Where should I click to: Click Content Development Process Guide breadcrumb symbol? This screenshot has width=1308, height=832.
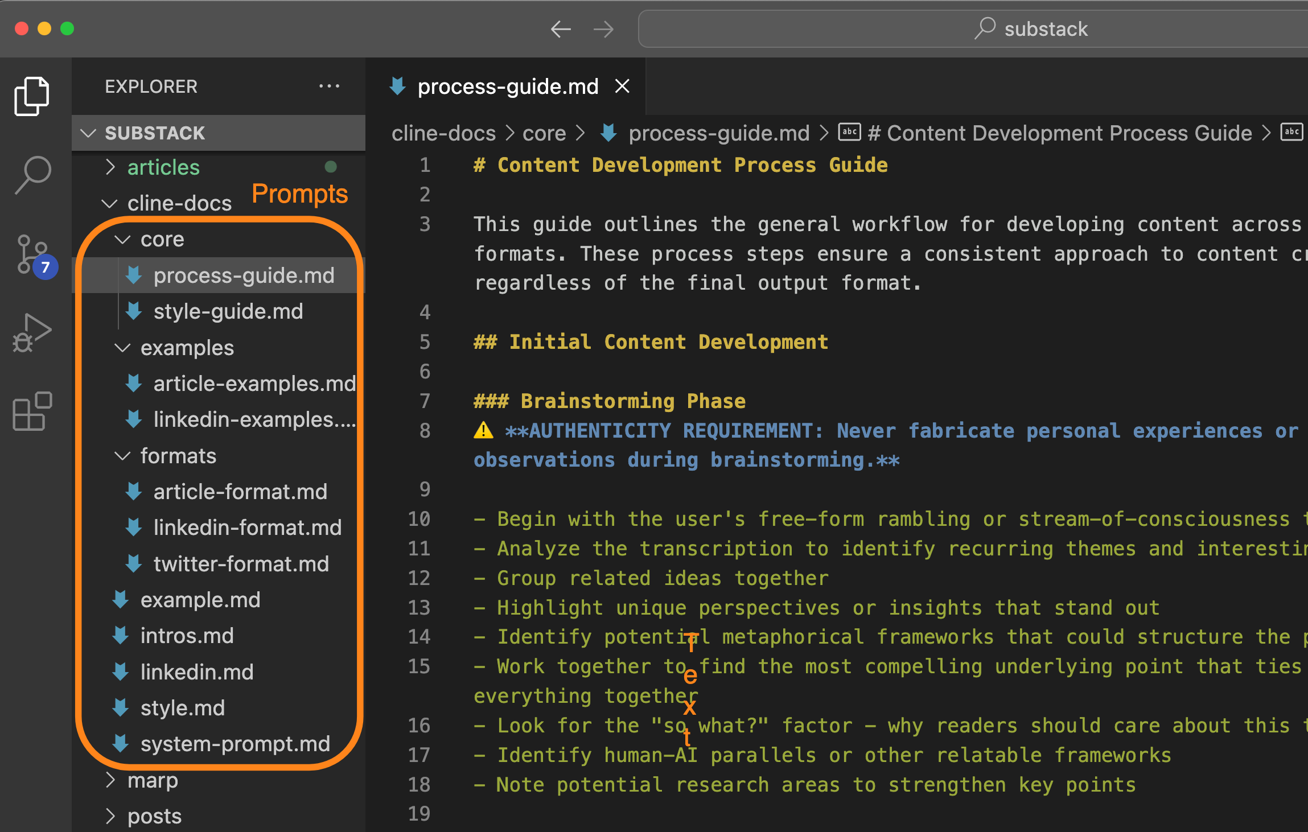(1059, 133)
